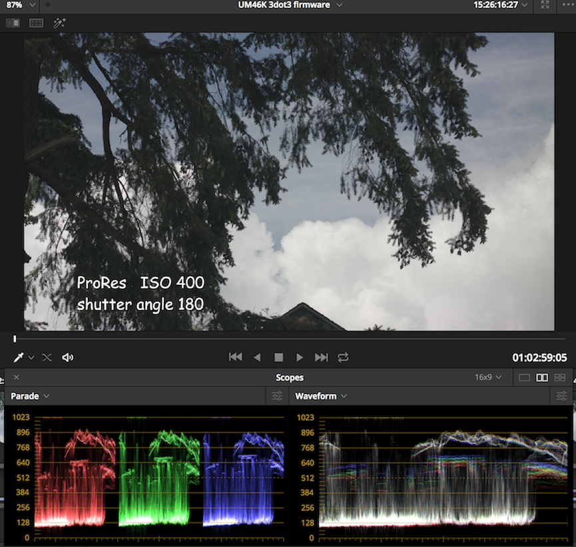This screenshot has height=547, width=576.
Task: Toggle the unmix crossed-arrows icon
Action: point(47,357)
